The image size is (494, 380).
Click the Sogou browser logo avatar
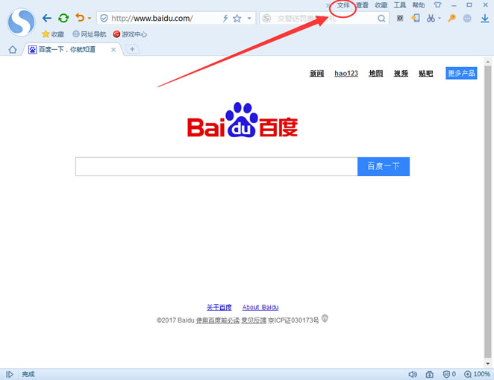(x=21, y=22)
